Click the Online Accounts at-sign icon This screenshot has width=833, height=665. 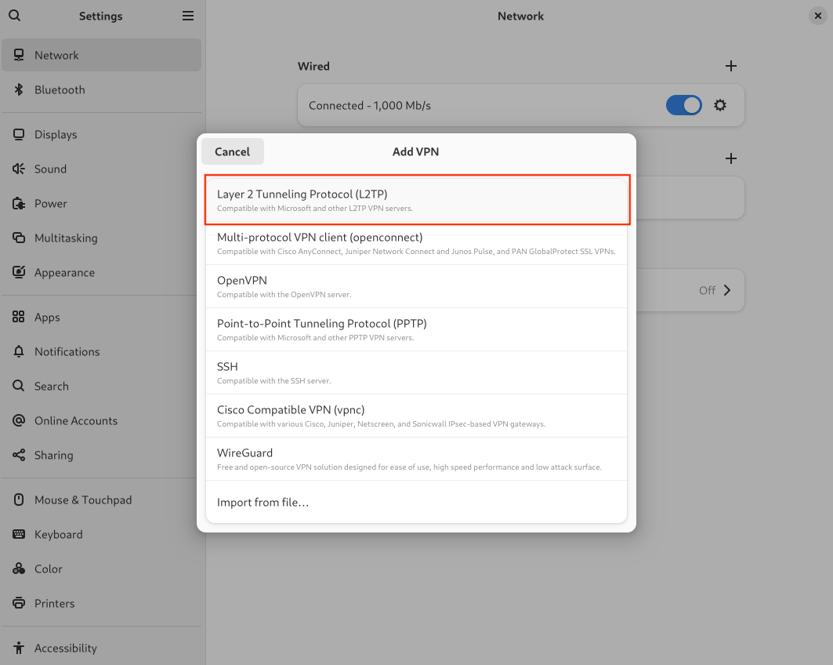(x=19, y=420)
